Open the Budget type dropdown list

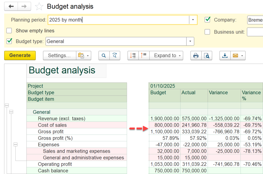click(190, 41)
